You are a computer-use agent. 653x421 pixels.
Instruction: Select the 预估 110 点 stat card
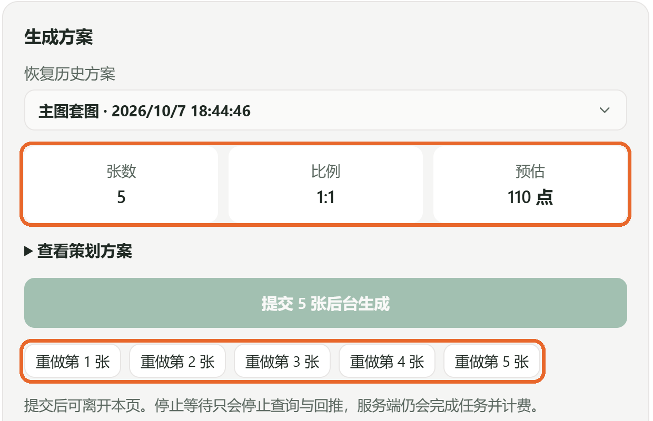point(530,184)
